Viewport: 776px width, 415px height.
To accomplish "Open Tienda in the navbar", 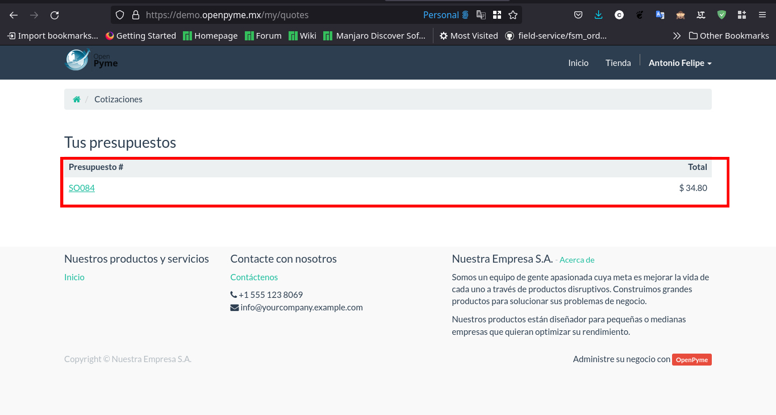I will pos(618,63).
